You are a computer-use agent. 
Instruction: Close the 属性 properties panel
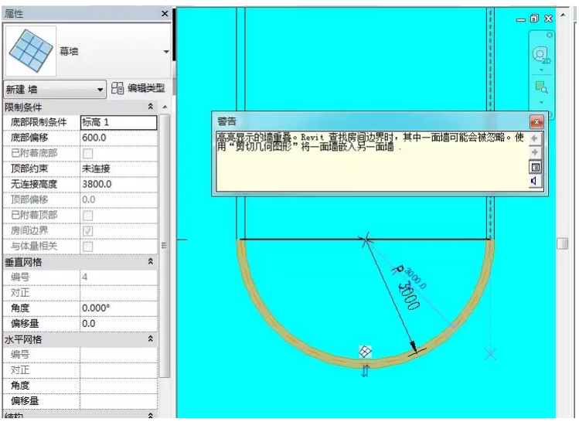tap(165, 14)
